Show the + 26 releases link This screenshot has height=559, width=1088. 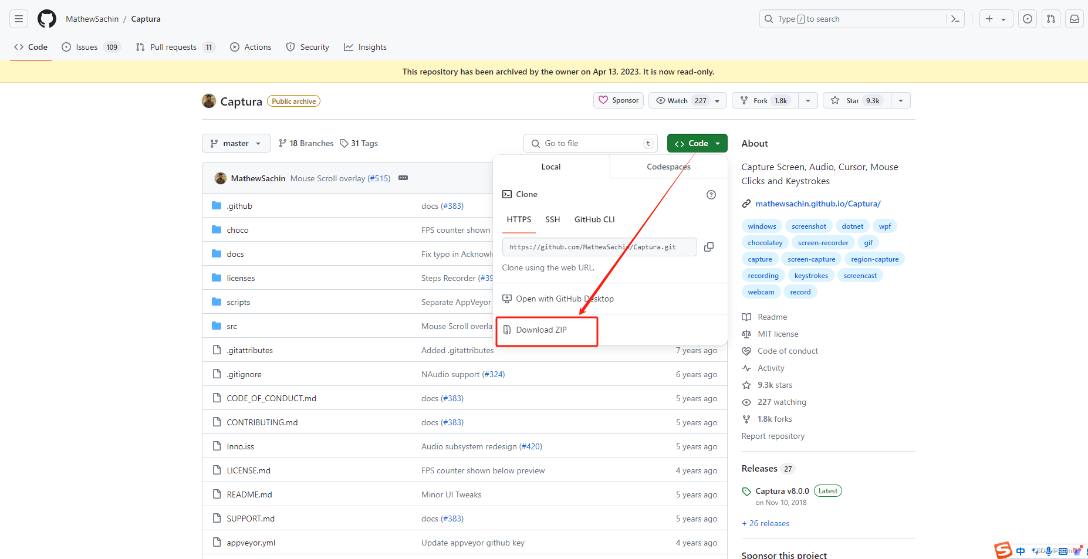point(766,523)
